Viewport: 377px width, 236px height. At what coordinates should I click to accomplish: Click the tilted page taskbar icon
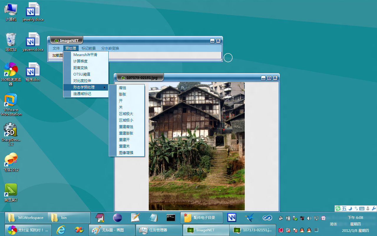coord(153,218)
